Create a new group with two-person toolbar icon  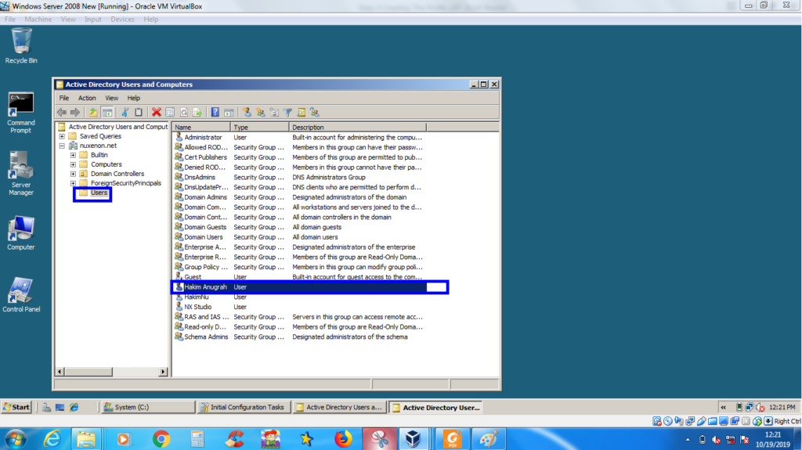(260, 112)
